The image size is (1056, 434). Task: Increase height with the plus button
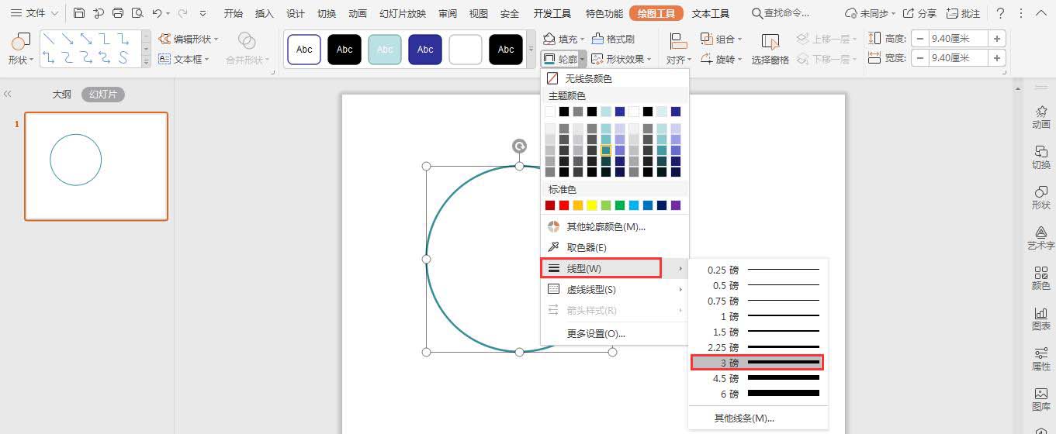pyautogui.click(x=997, y=38)
